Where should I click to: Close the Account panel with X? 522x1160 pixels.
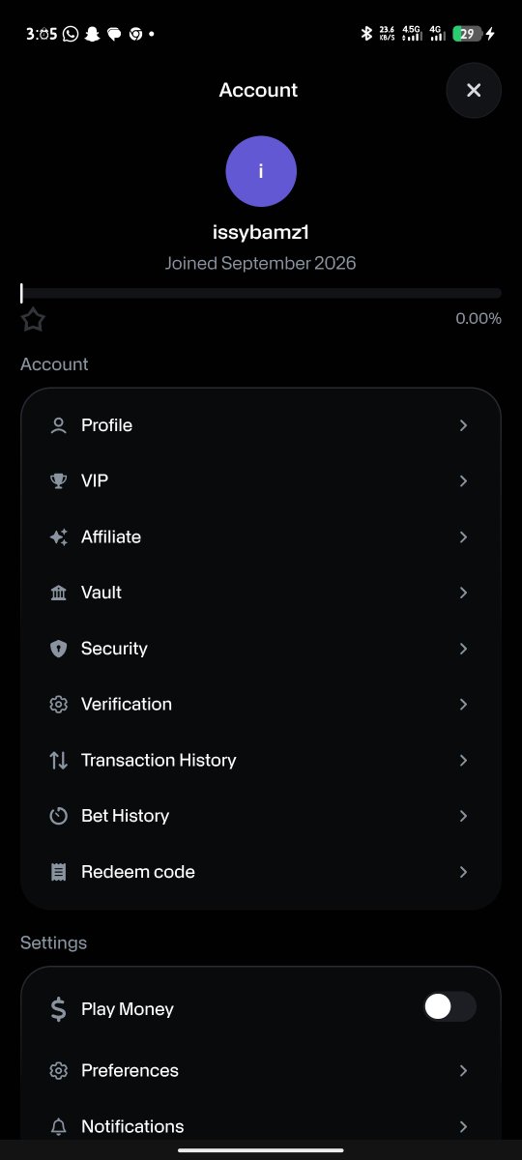(x=474, y=90)
